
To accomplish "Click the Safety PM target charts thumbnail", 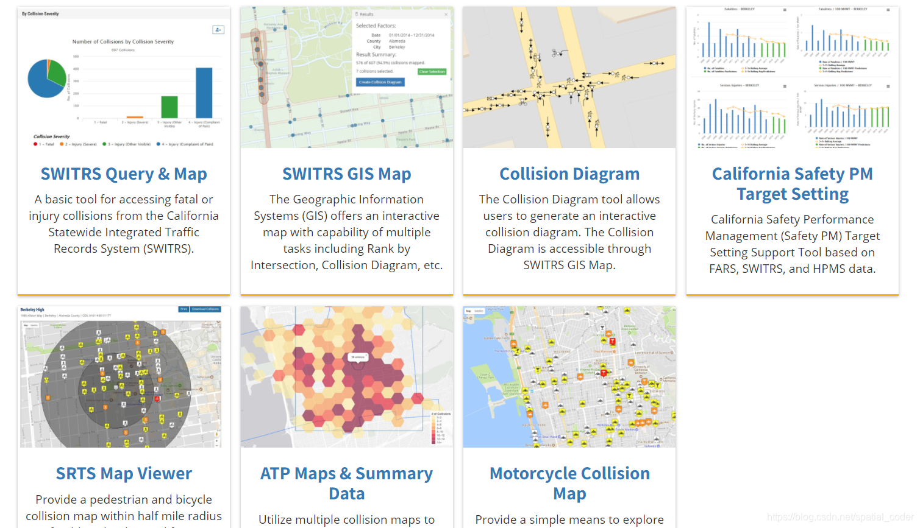I will (x=792, y=77).
